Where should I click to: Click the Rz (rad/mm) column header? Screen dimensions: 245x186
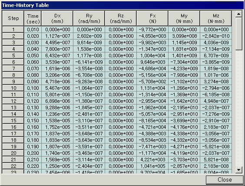point(121,18)
